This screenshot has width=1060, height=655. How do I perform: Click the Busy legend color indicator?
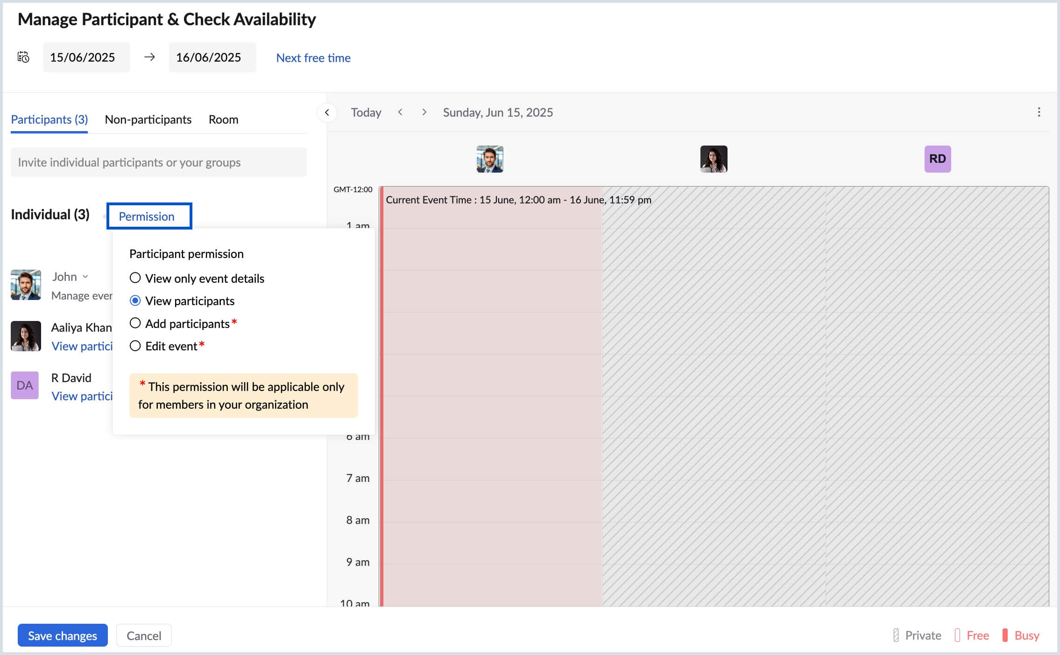[x=1004, y=635]
